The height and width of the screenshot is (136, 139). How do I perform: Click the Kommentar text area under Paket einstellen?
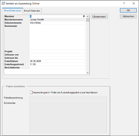[68, 117]
